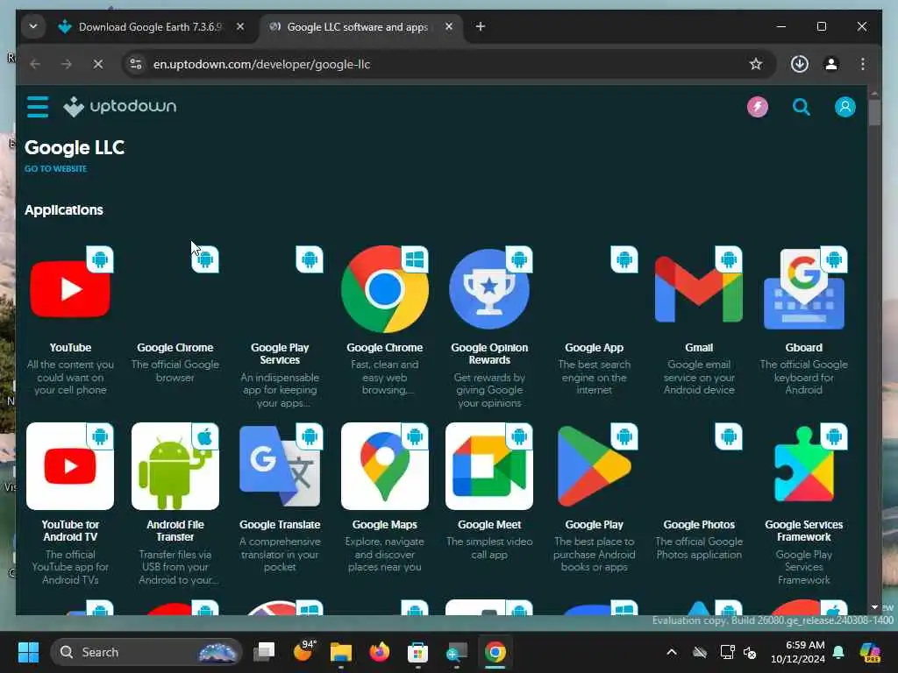Open the Android Google Chrome title link
This screenshot has height=673, width=898.
tap(175, 347)
